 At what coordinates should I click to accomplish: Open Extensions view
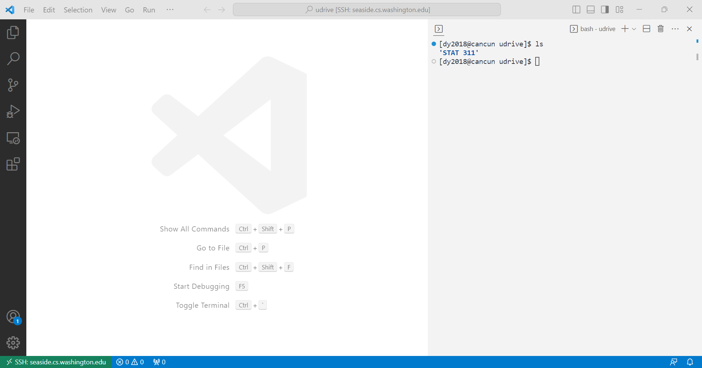tap(13, 164)
